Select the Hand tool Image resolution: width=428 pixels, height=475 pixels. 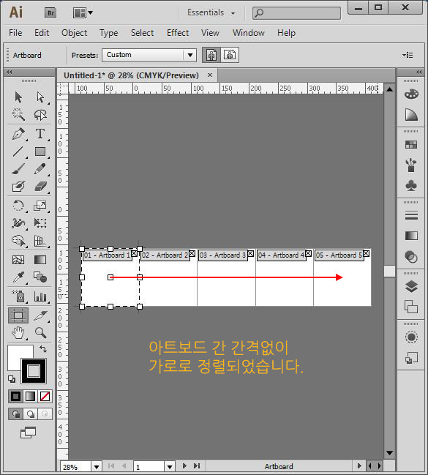(x=18, y=333)
